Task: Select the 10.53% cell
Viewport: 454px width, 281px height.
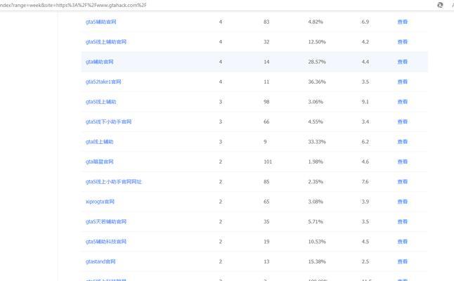Action: click(x=317, y=242)
